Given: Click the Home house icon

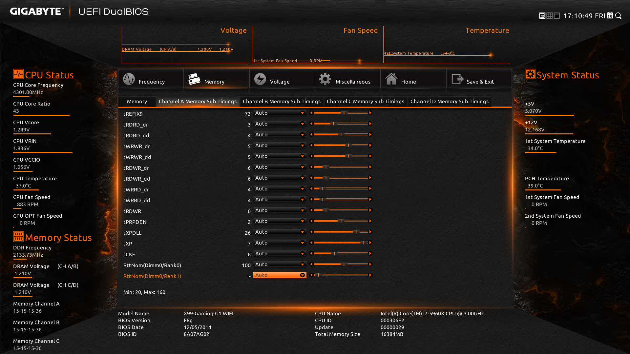Looking at the screenshot, I should [391, 79].
